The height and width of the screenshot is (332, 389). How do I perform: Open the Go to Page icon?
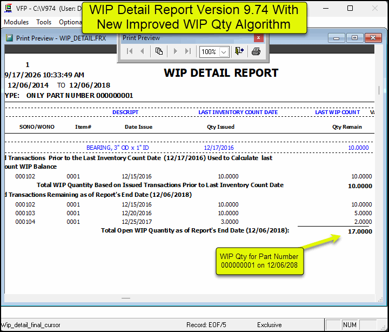[x=159, y=51]
